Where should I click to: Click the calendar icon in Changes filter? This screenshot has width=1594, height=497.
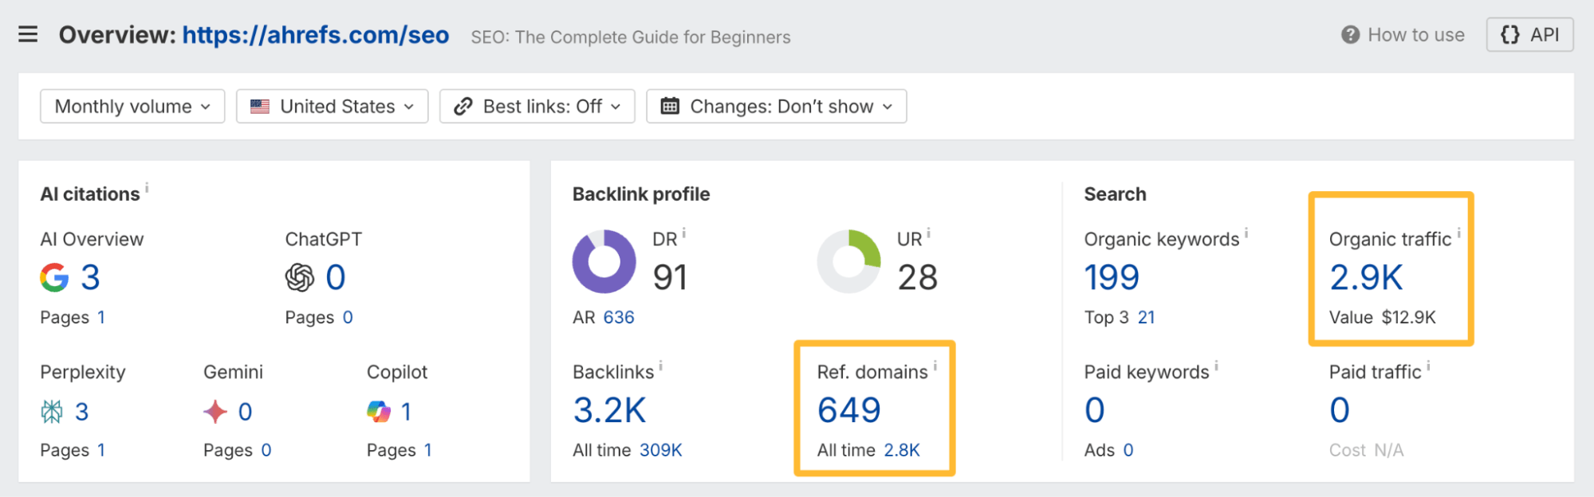coord(670,106)
